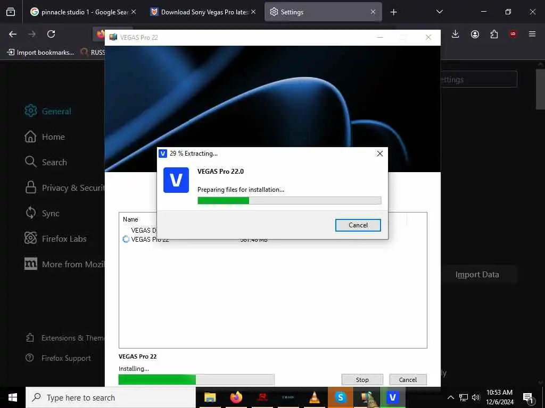Screen dimensions: 545x408
Task: Click the Firefox View icon
Action: click(11, 12)
